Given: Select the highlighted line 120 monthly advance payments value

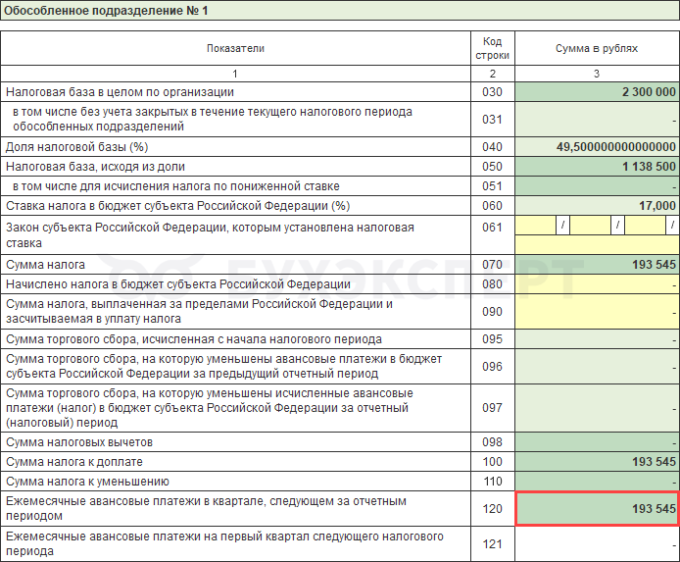Looking at the screenshot, I should coord(597,509).
